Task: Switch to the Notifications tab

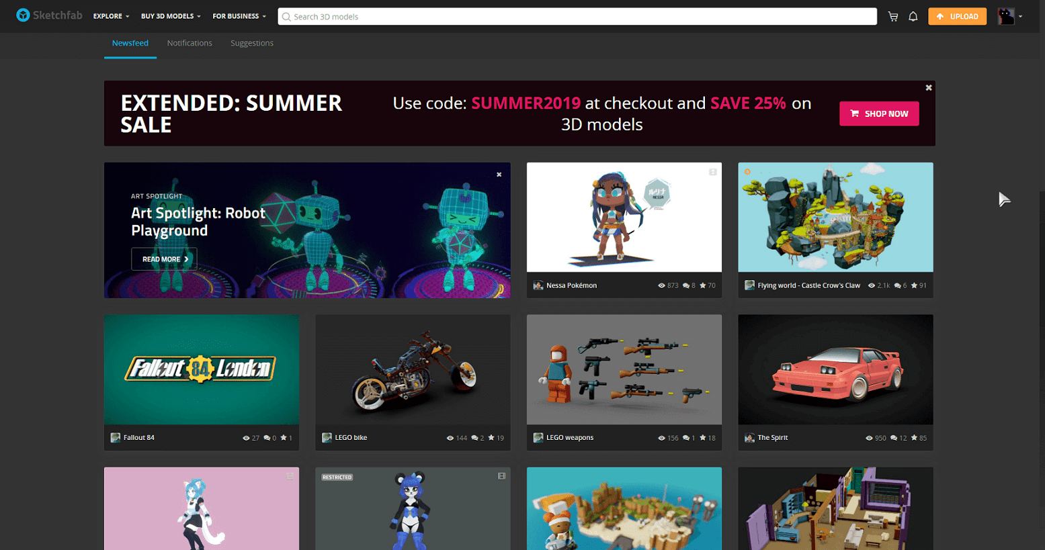Action: click(190, 43)
